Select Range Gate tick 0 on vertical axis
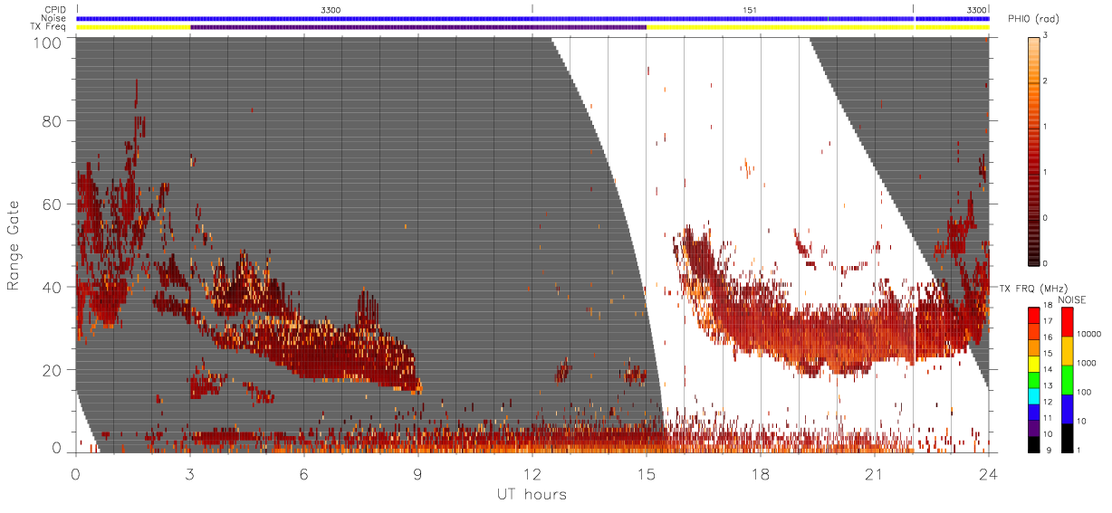 (x=57, y=448)
